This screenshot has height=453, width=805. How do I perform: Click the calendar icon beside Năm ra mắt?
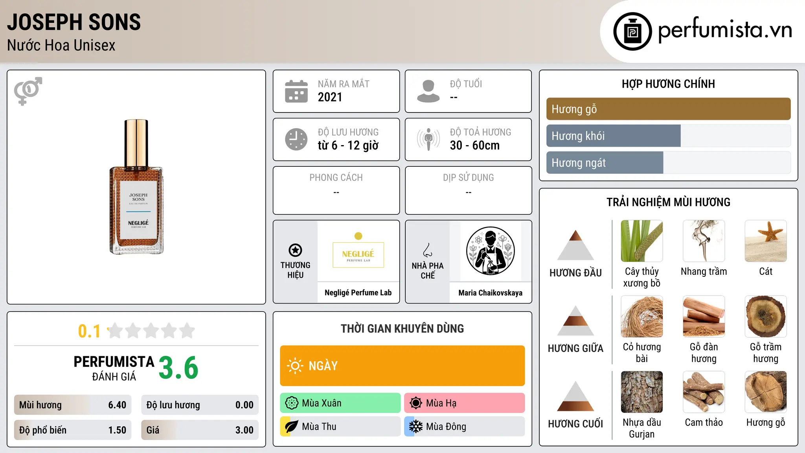(296, 91)
